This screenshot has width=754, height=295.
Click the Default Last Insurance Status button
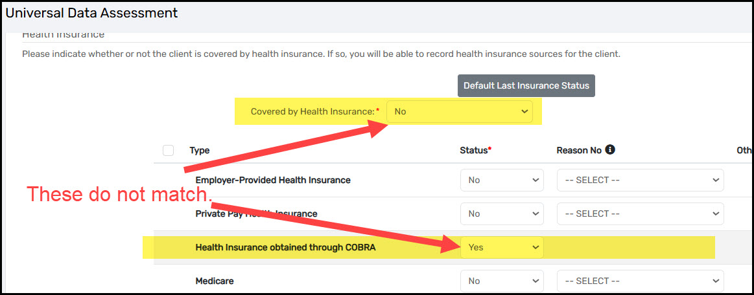point(526,86)
